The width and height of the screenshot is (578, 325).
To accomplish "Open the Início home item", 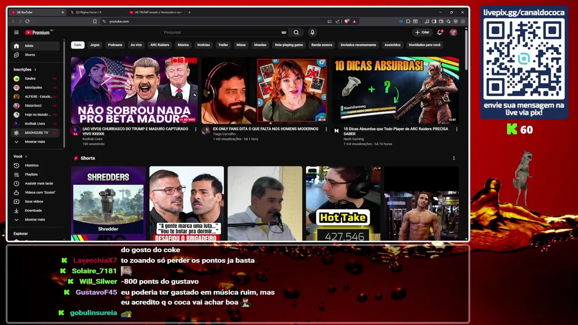I will [x=36, y=46].
